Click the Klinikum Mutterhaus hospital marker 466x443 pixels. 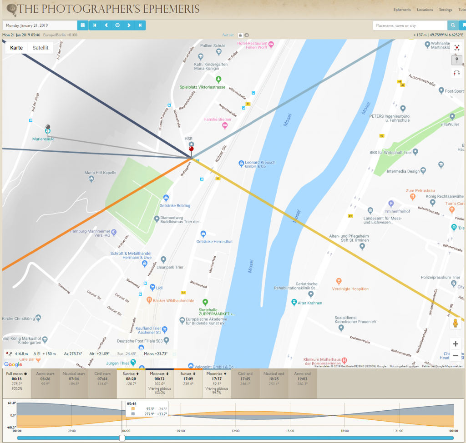[x=344, y=360]
